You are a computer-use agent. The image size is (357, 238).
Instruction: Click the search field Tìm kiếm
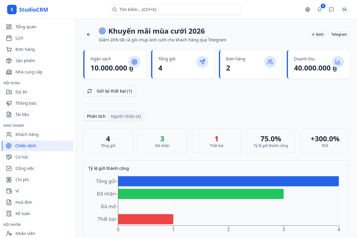click(x=175, y=10)
